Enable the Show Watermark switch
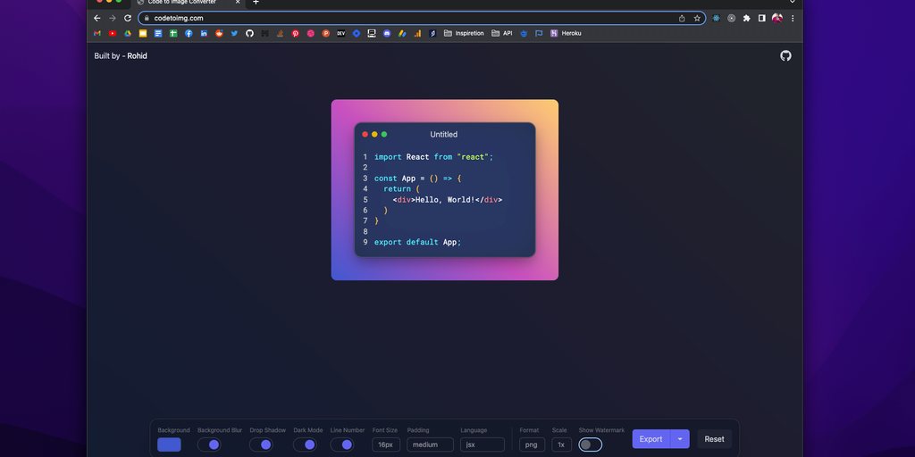 pos(590,445)
